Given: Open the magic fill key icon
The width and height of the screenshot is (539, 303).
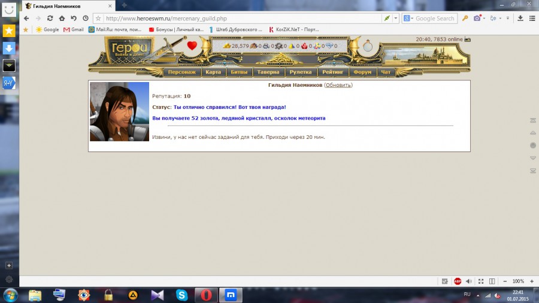Looking at the screenshot, I should 465,18.
